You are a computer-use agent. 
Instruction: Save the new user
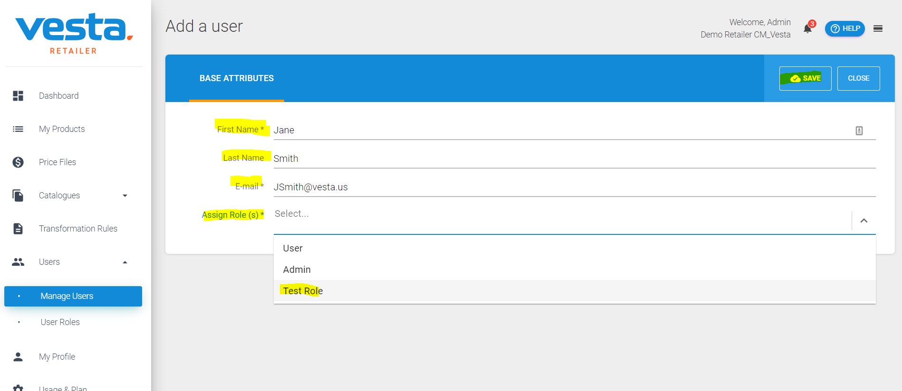click(x=806, y=78)
